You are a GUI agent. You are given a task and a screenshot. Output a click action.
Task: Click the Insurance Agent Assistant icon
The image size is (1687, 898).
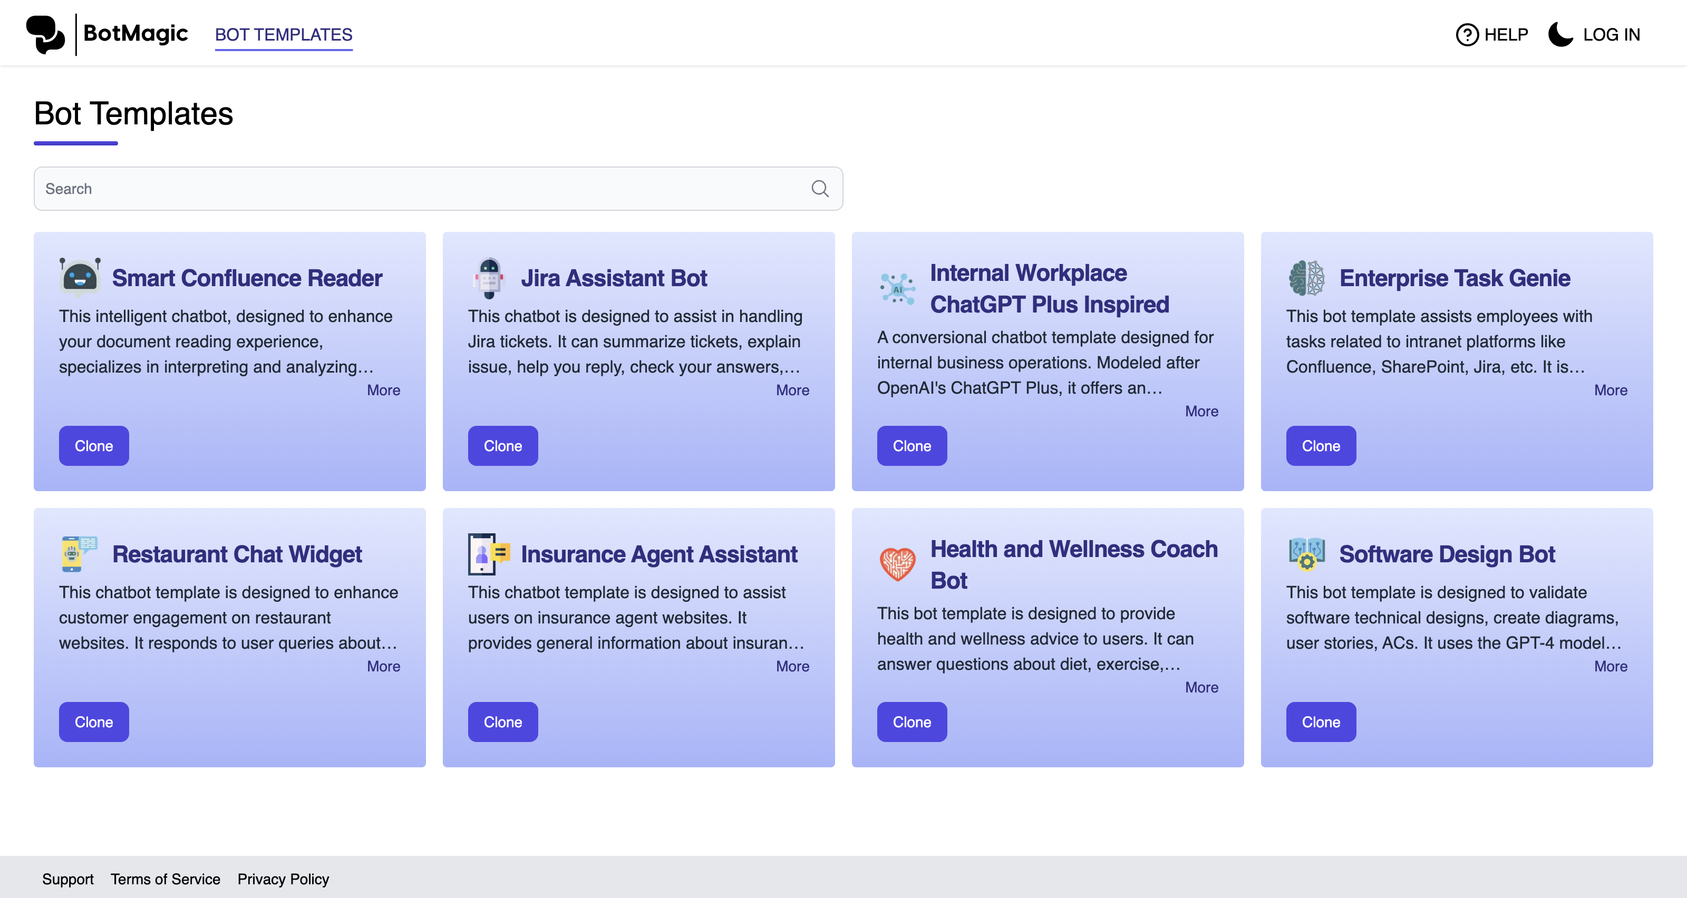coord(489,554)
